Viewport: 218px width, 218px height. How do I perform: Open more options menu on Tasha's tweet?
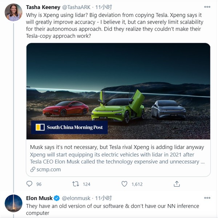pyautogui.click(x=207, y=7)
